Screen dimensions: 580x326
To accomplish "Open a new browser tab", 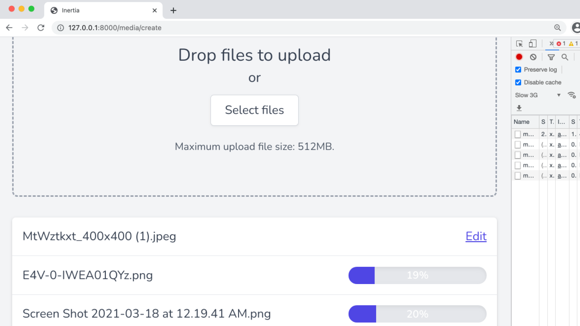I will [173, 11].
